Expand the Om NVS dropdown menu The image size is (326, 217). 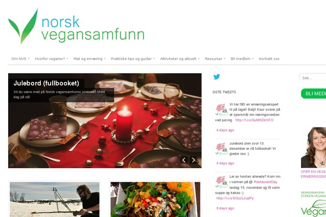pos(21,59)
